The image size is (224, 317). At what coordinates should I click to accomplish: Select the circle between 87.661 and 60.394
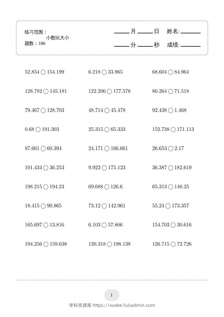(x=43, y=149)
